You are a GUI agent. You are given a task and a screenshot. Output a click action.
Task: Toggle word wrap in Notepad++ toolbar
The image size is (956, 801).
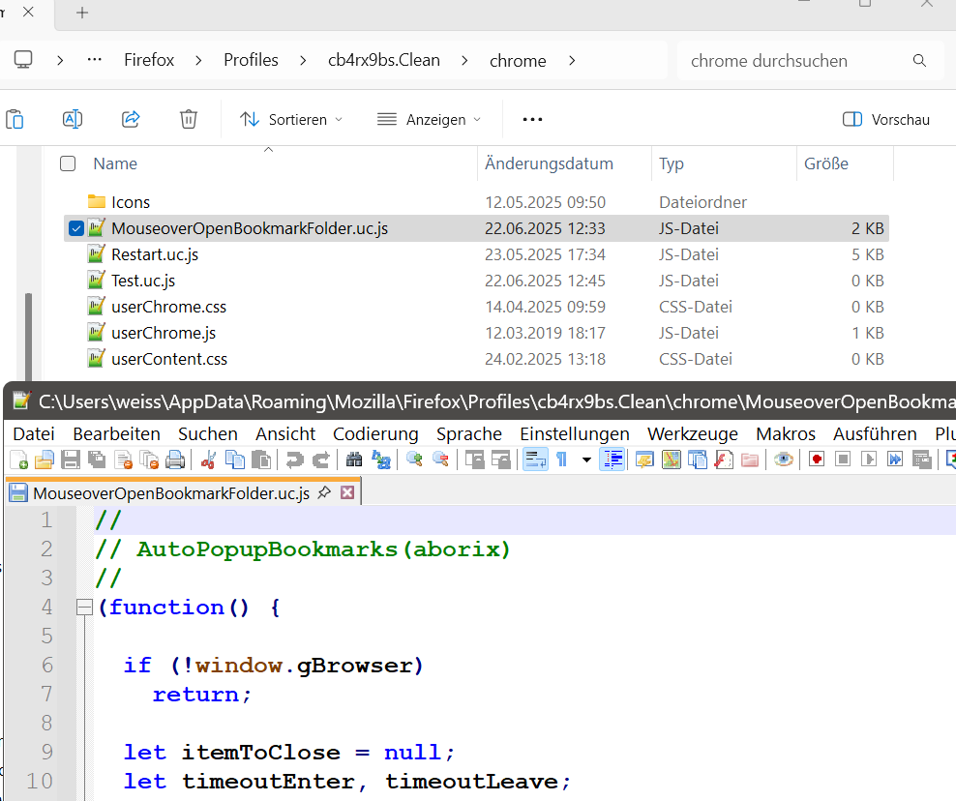tap(535, 460)
